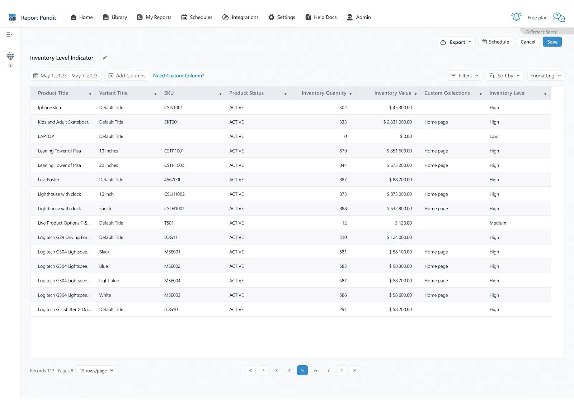
Task: Open the Filters dropdown
Action: (x=465, y=76)
